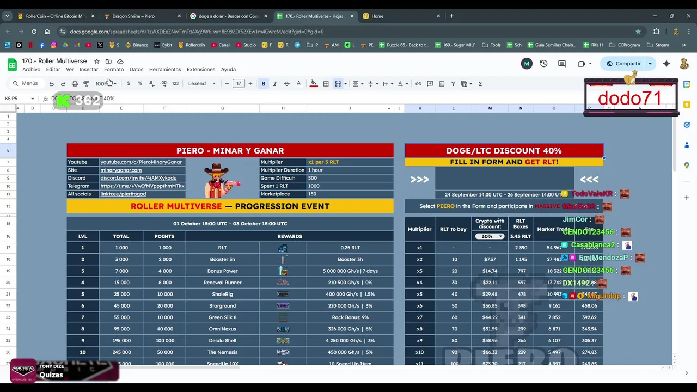Open the Insertar menu
The image size is (697, 392).
[x=89, y=70]
